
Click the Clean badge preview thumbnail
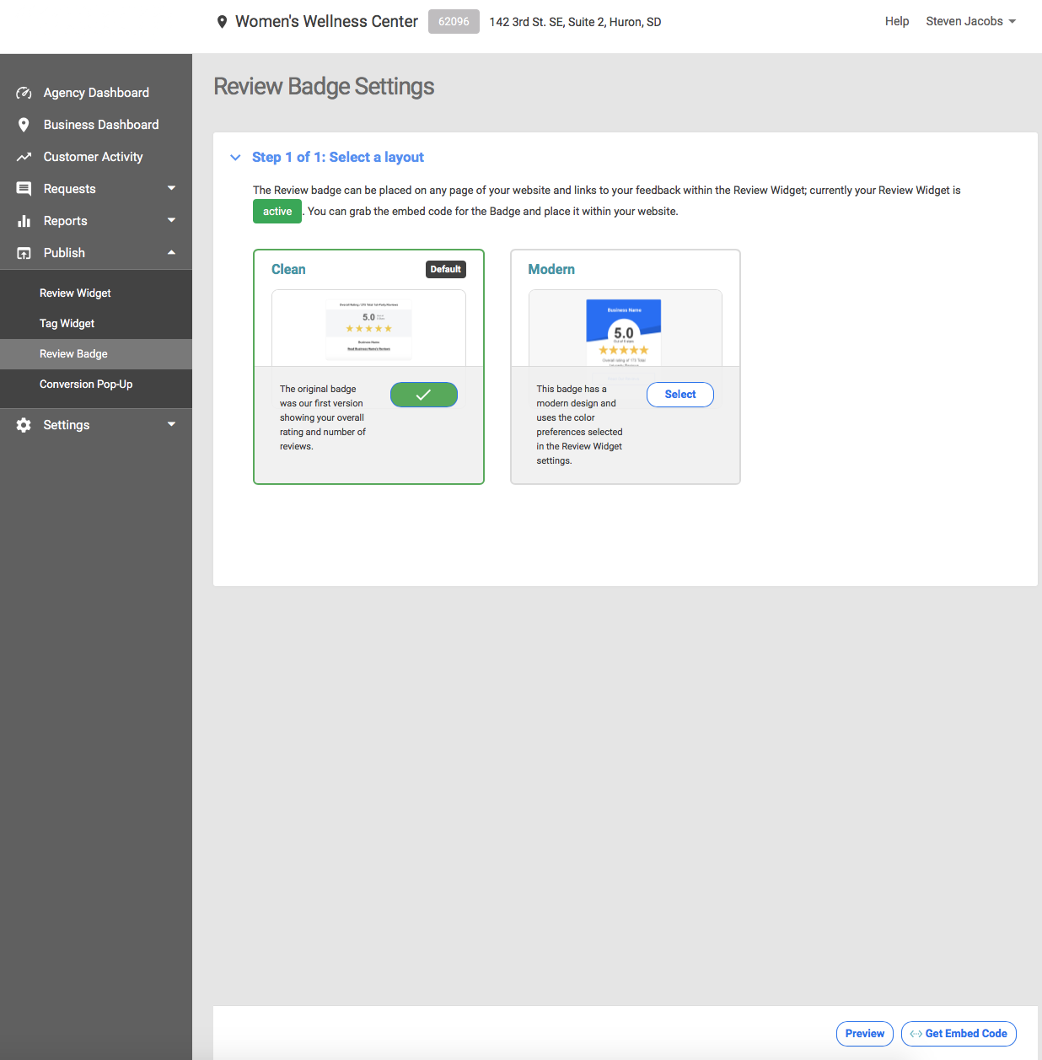369,328
